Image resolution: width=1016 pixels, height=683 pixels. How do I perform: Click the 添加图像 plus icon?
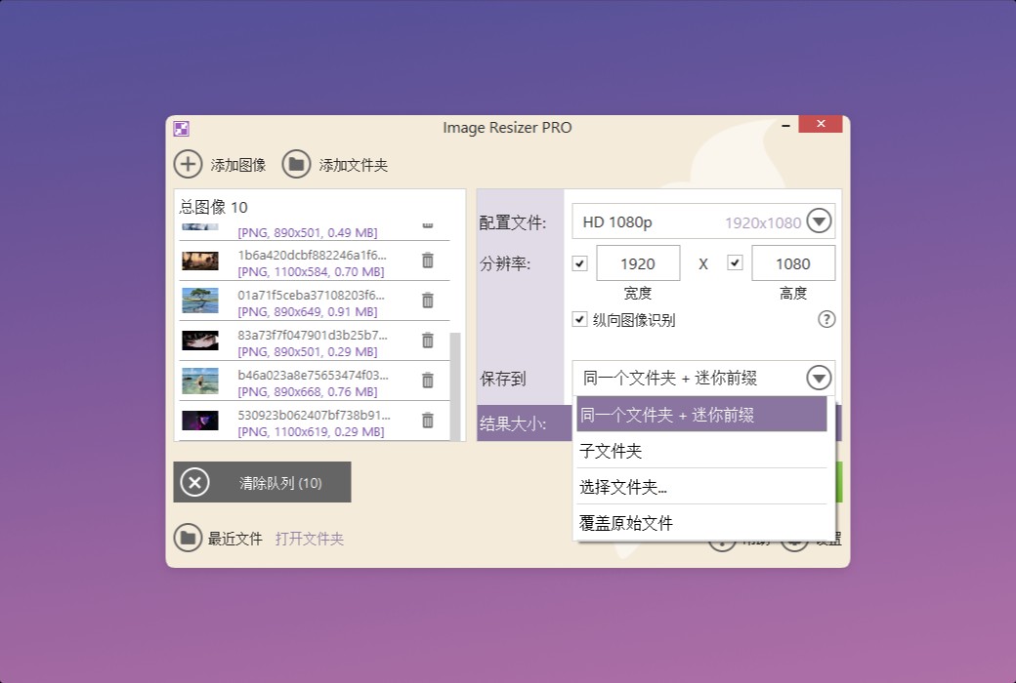point(188,164)
